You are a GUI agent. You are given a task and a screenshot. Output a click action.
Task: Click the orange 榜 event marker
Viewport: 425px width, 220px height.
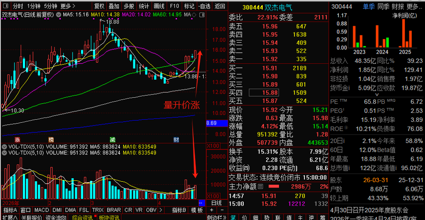pyautogui.click(x=51, y=140)
